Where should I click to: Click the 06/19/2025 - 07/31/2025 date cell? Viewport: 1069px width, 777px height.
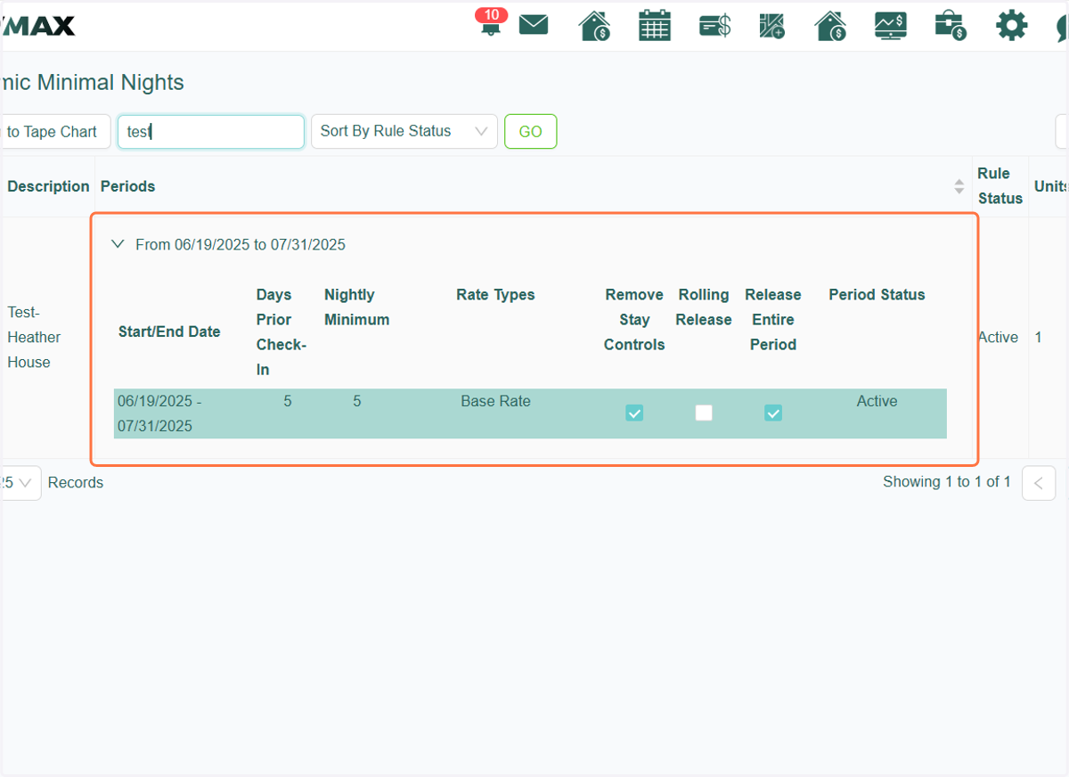tap(160, 413)
